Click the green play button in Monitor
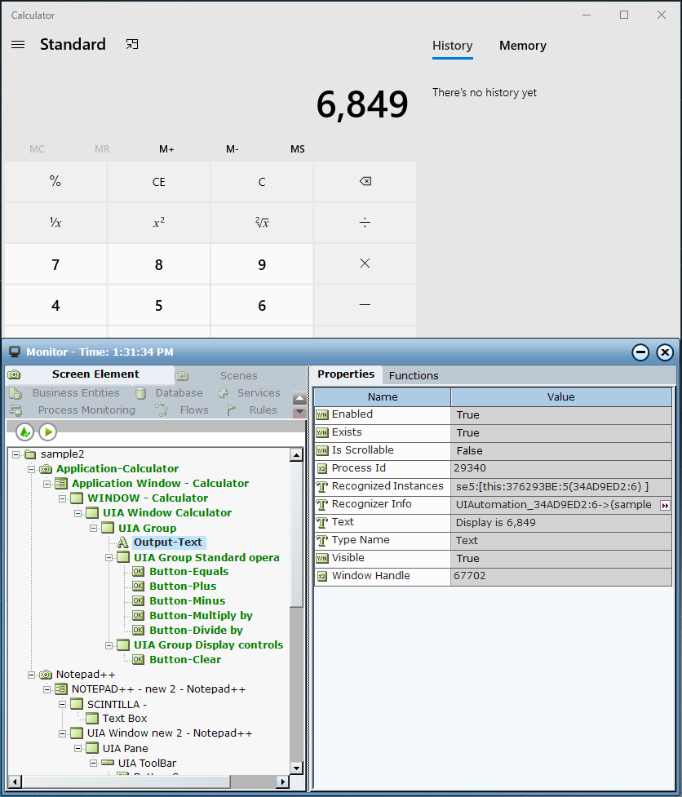682x797 pixels. point(48,432)
